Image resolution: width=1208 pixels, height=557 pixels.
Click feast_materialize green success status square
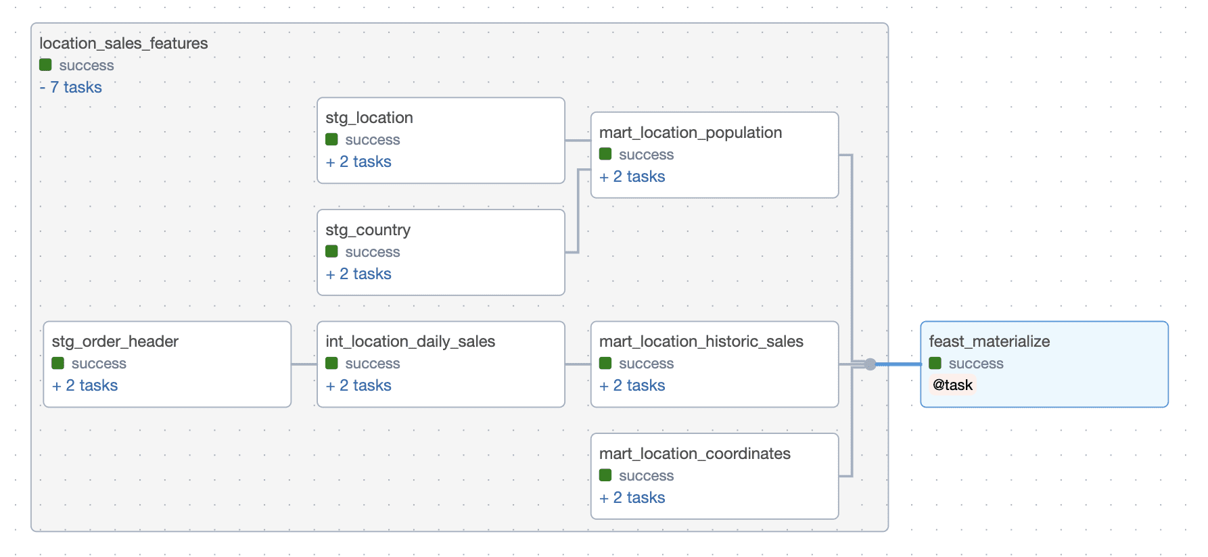[x=935, y=363]
